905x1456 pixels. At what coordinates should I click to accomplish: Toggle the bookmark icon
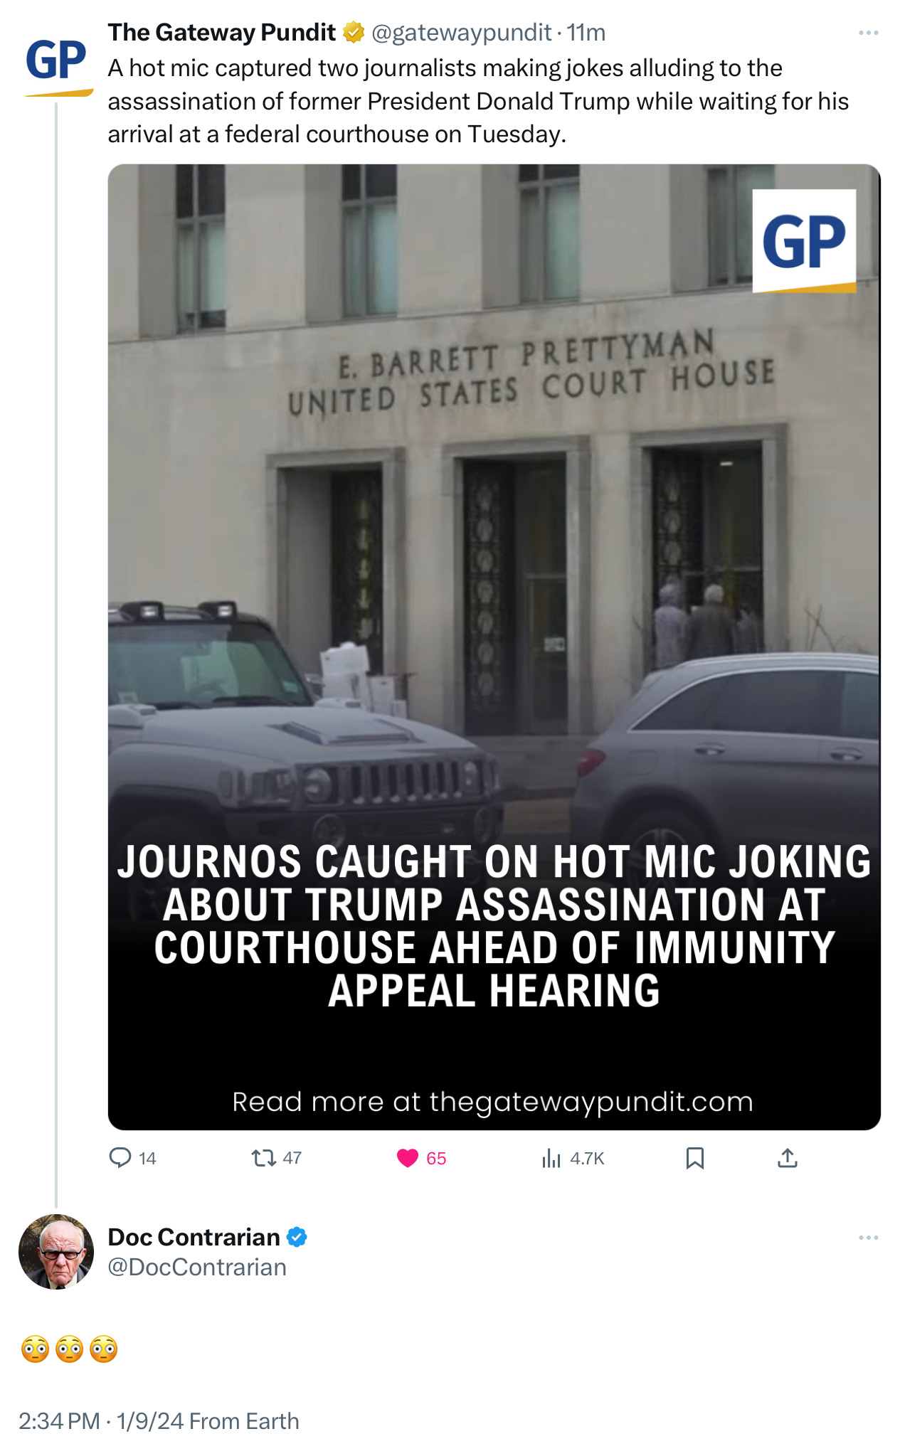click(x=695, y=1158)
